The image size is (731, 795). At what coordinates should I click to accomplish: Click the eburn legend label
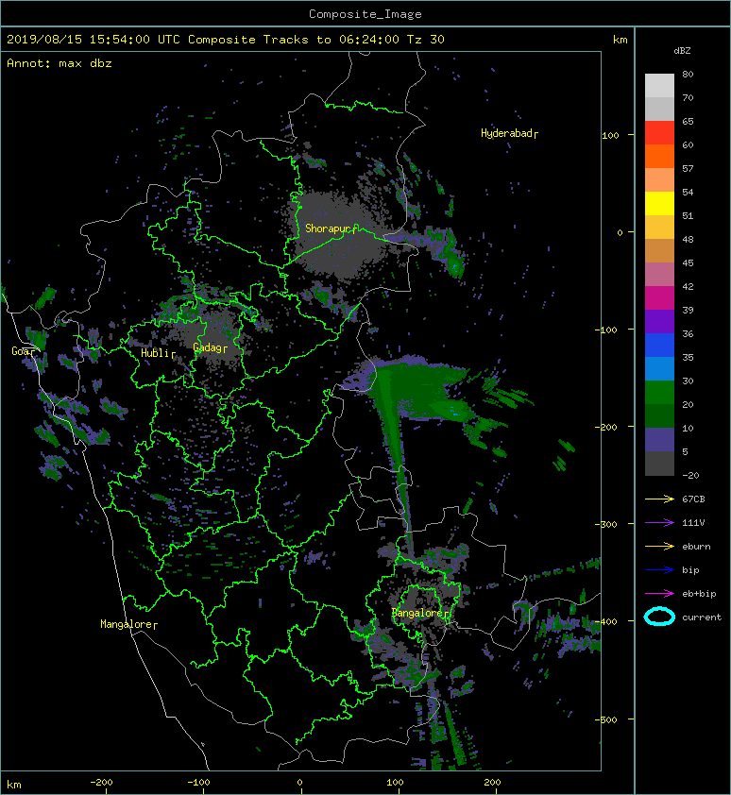point(696,547)
